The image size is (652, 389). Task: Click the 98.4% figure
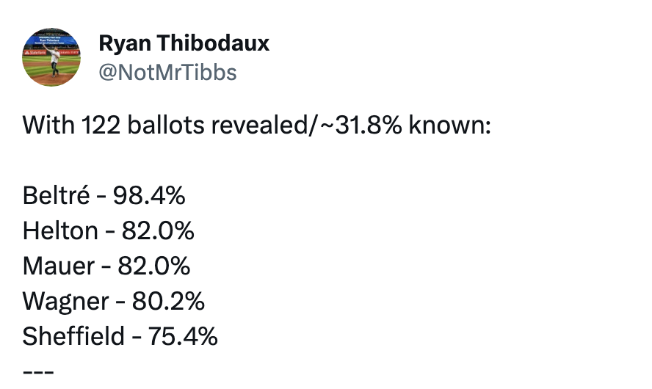[x=149, y=196]
